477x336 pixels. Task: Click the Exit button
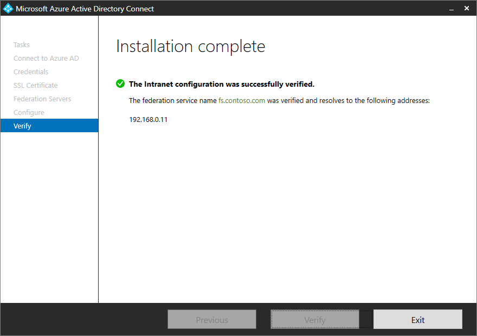pos(417,319)
